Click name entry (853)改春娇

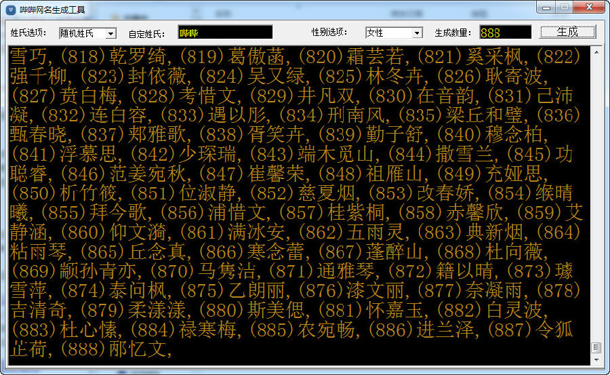422,193
